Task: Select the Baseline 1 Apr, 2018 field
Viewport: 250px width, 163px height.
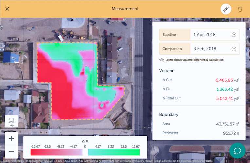Action: [x=209, y=35]
